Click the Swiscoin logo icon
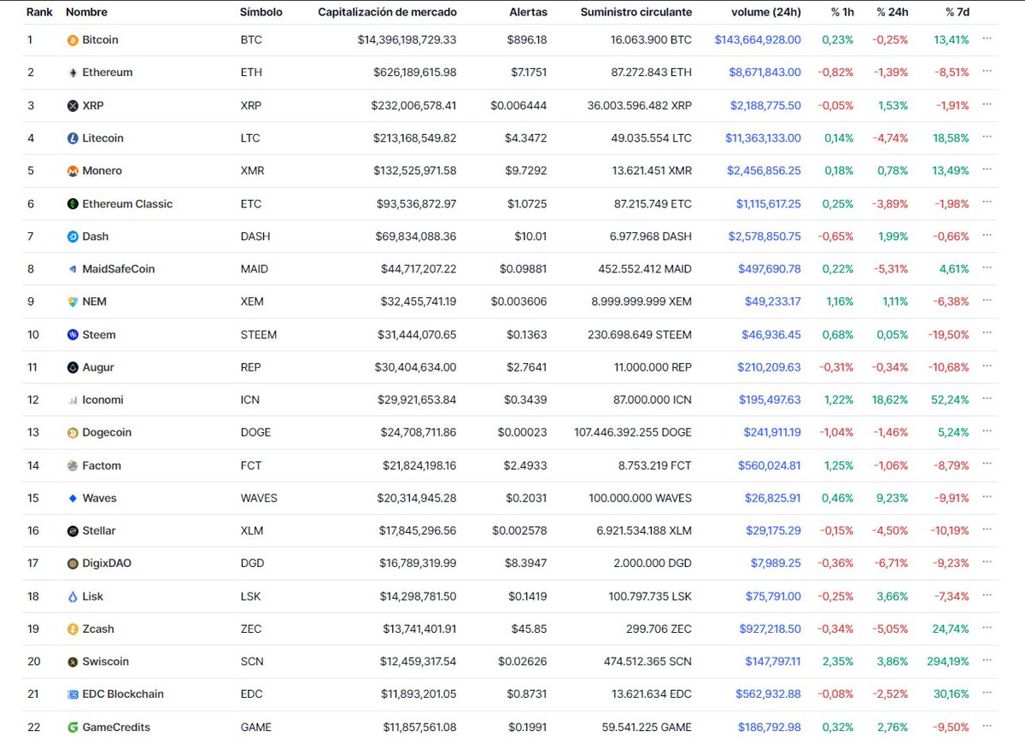 coord(73,661)
